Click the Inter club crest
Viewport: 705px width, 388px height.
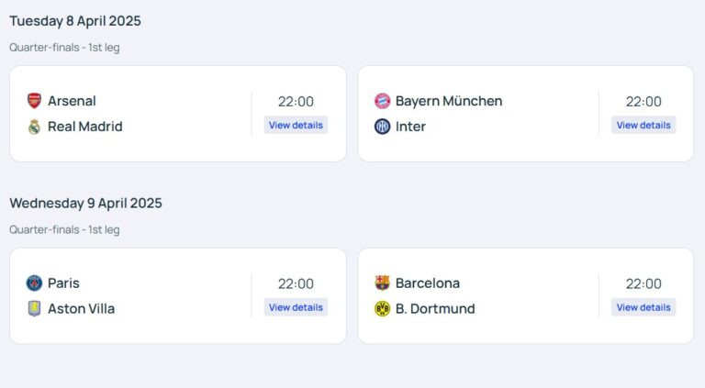(382, 127)
